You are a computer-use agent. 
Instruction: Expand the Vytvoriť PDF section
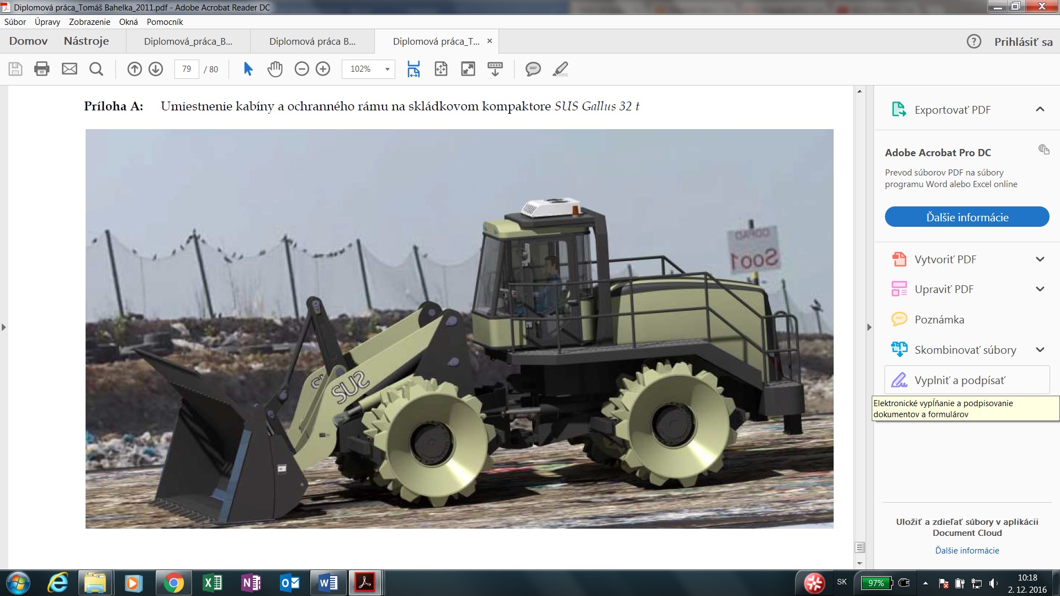[x=1040, y=259]
